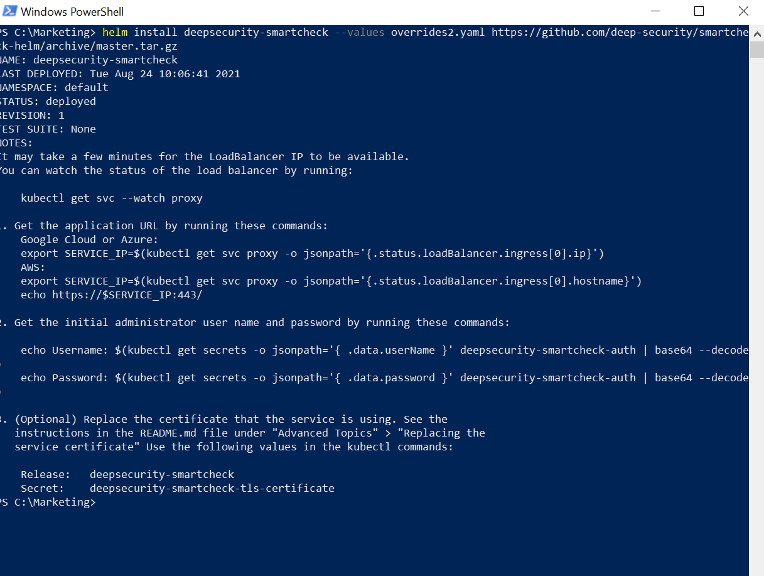The height and width of the screenshot is (576, 764).
Task: Minimize the Windows PowerShell window
Action: (655, 11)
